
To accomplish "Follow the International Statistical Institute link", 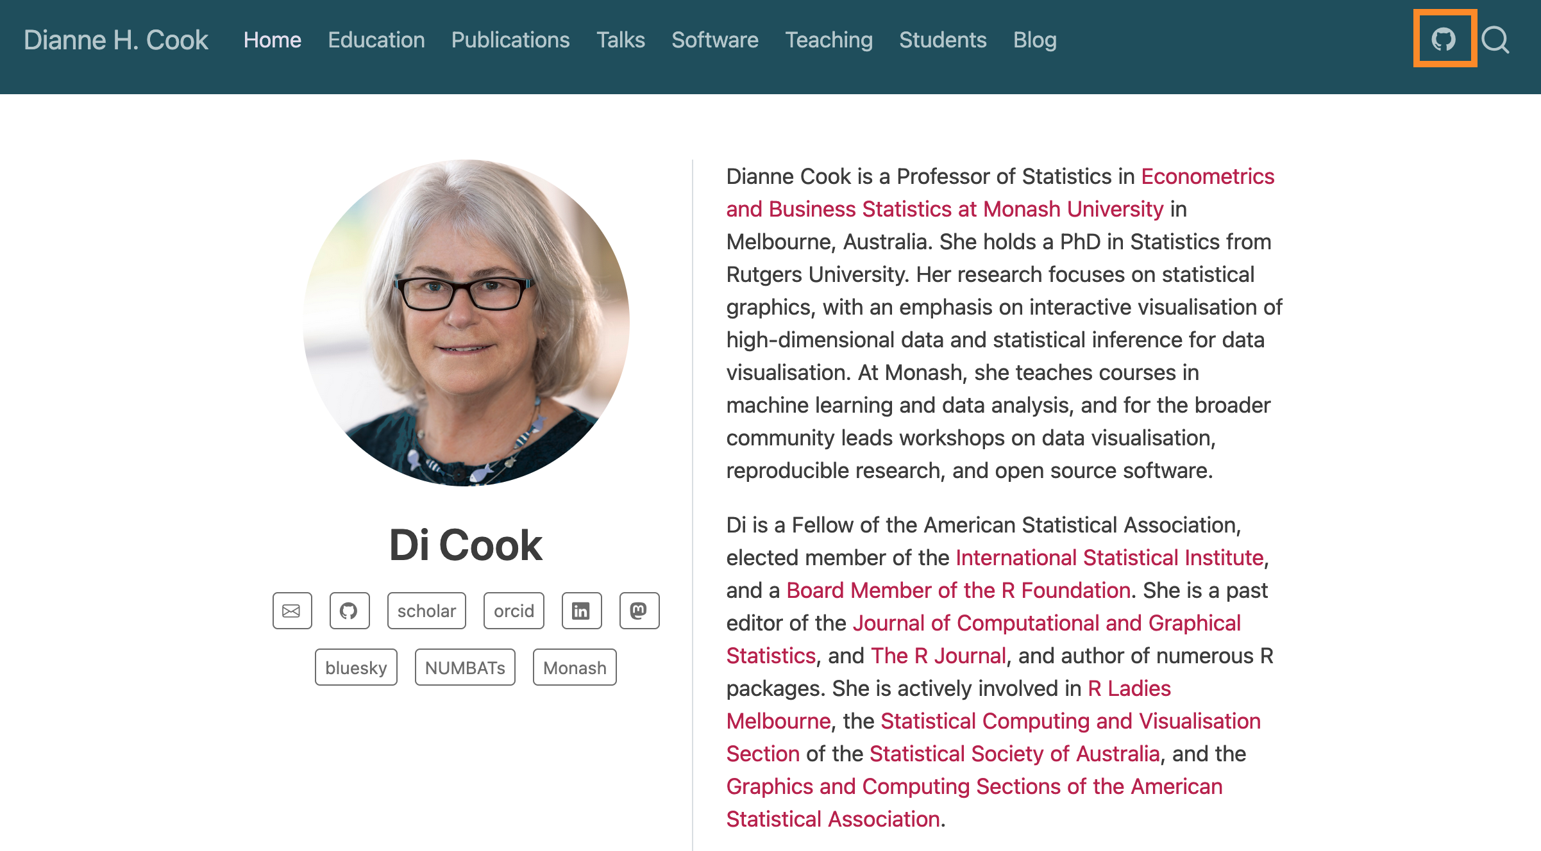I will [1109, 558].
